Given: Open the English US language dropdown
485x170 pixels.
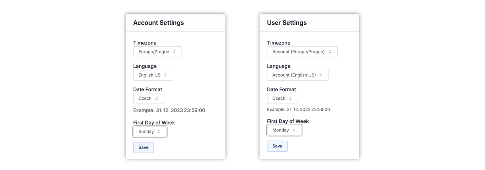Looking at the screenshot, I should pos(153,75).
